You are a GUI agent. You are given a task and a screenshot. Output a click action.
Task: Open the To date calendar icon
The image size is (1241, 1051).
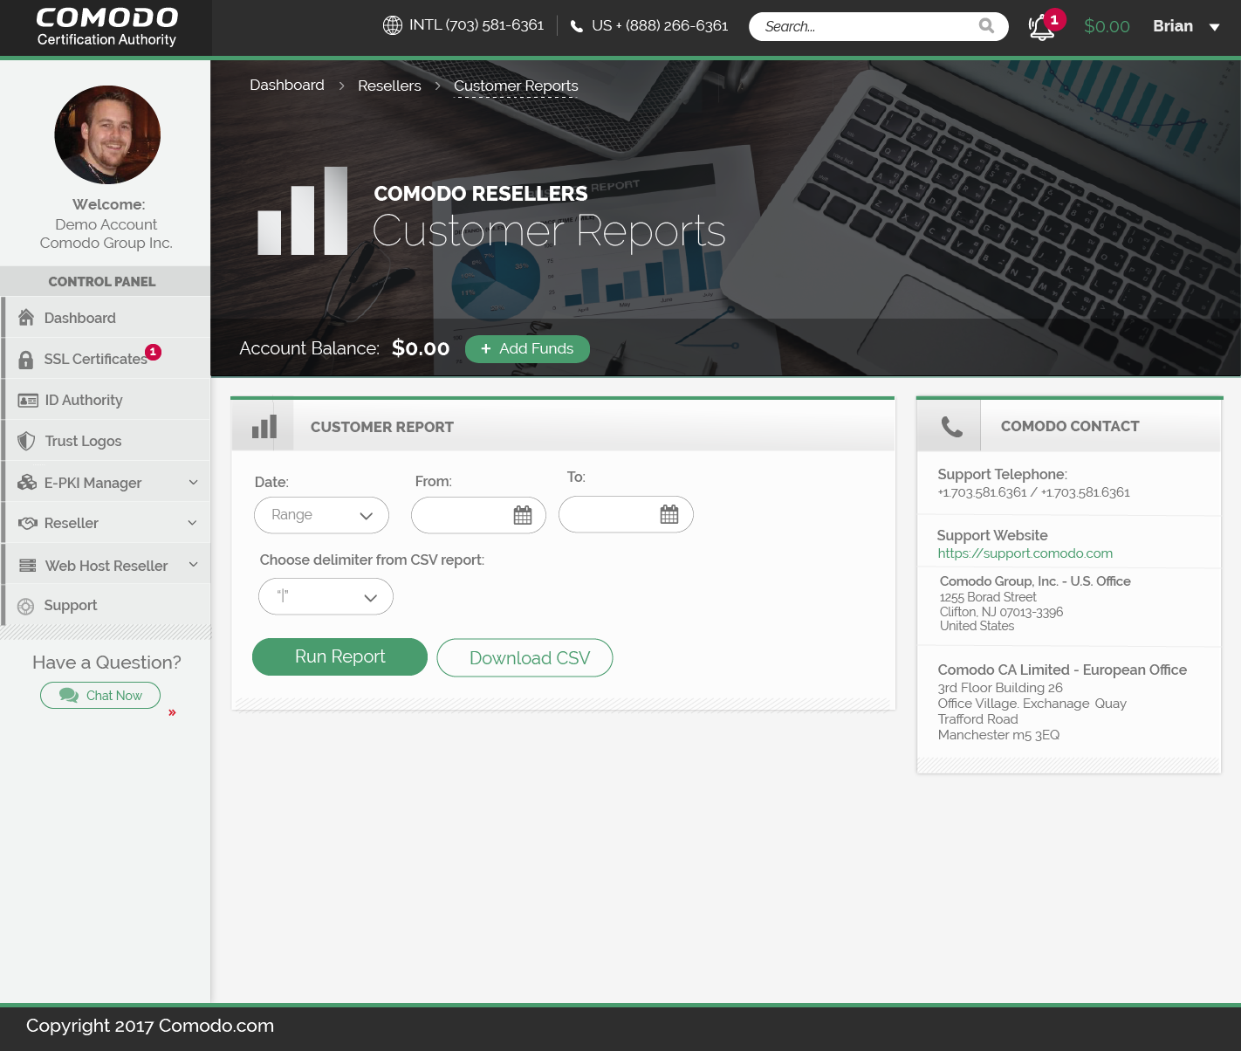(669, 514)
